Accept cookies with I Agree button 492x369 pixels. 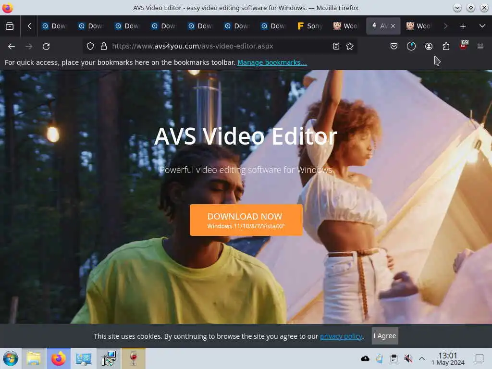coord(385,336)
